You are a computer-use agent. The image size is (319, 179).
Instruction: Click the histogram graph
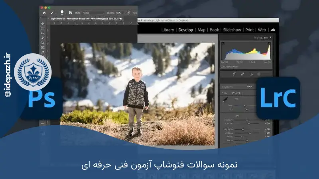[246, 51]
